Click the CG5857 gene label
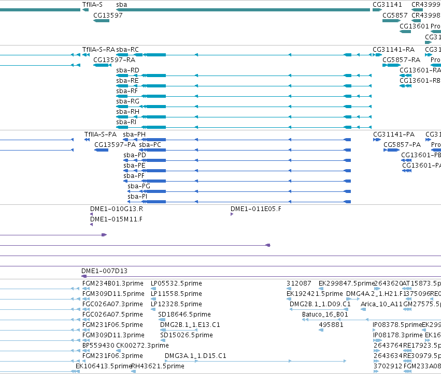 [x=395, y=15]
